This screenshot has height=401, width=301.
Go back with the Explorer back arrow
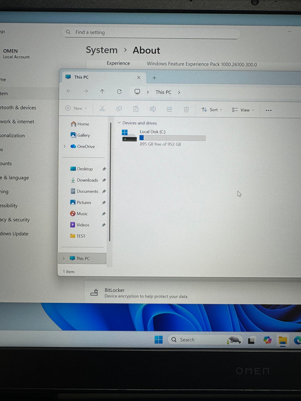[x=69, y=91]
